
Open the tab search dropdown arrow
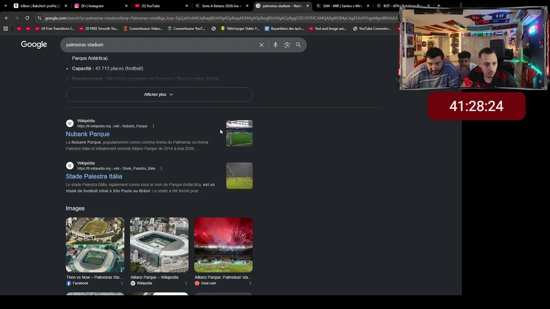6,6
